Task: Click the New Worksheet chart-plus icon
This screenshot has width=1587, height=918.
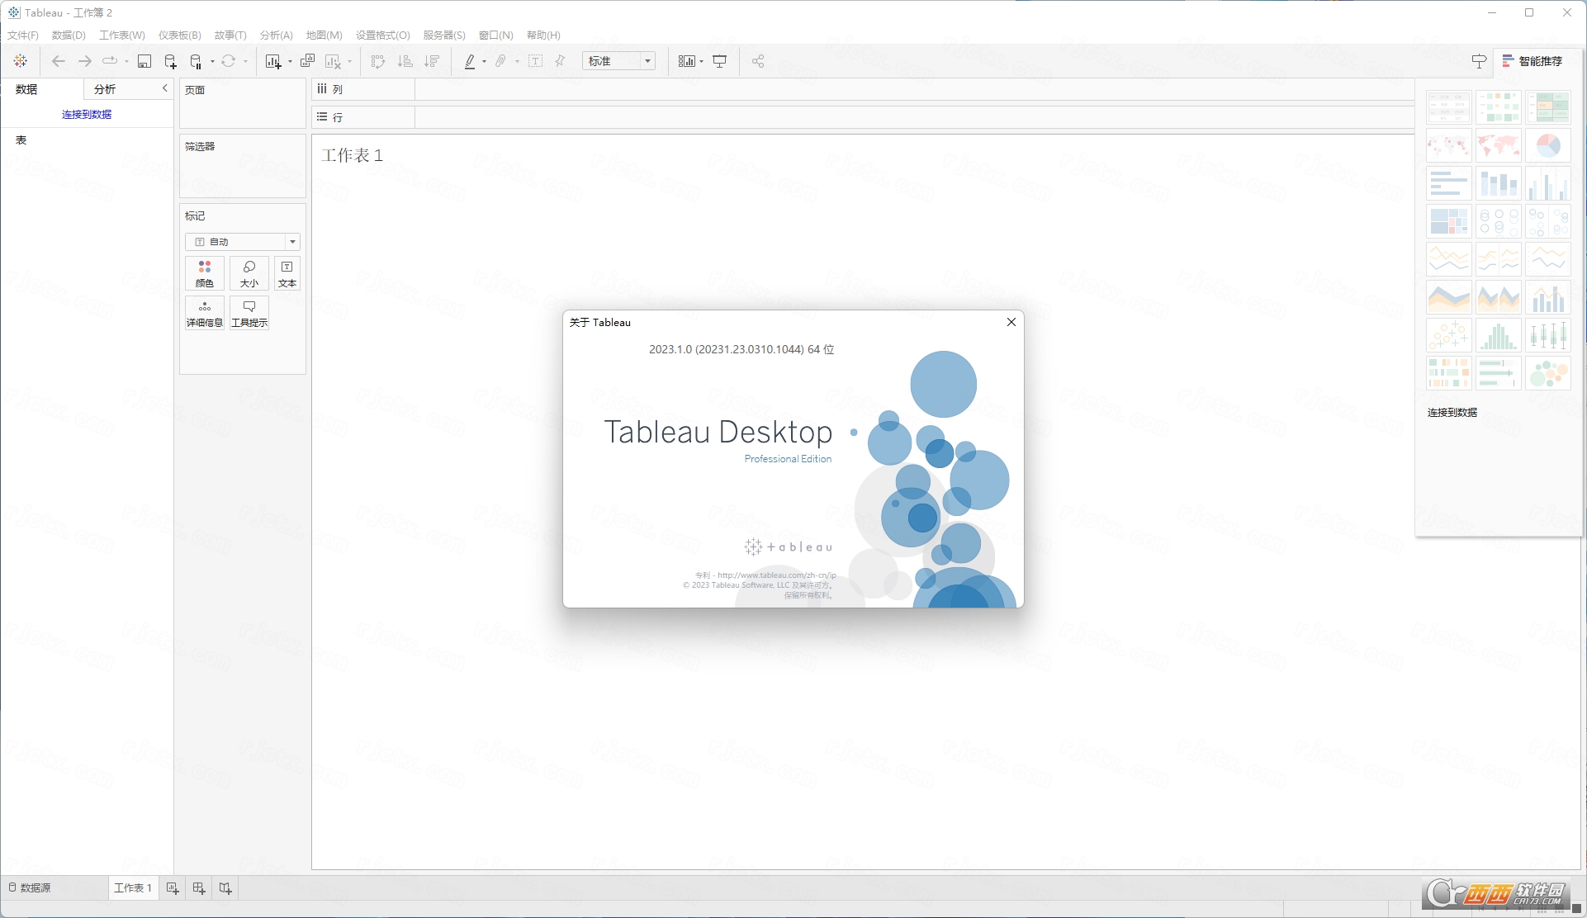Action: click(x=273, y=61)
